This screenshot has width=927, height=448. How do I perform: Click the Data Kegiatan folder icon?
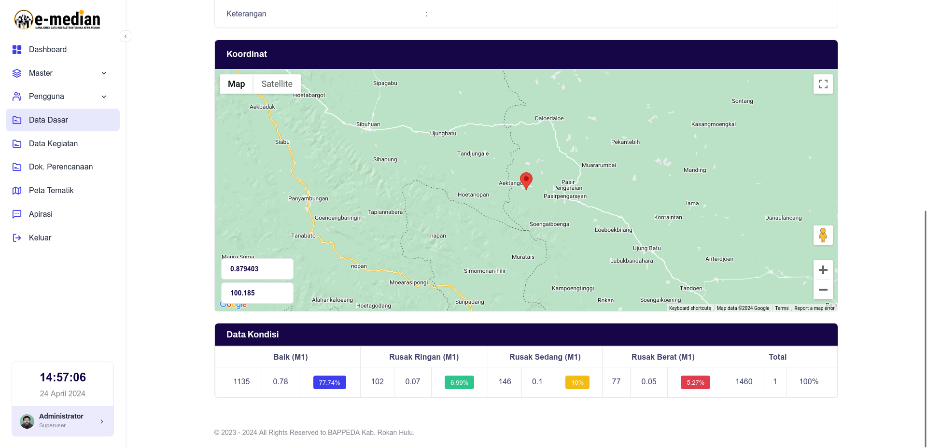point(17,144)
